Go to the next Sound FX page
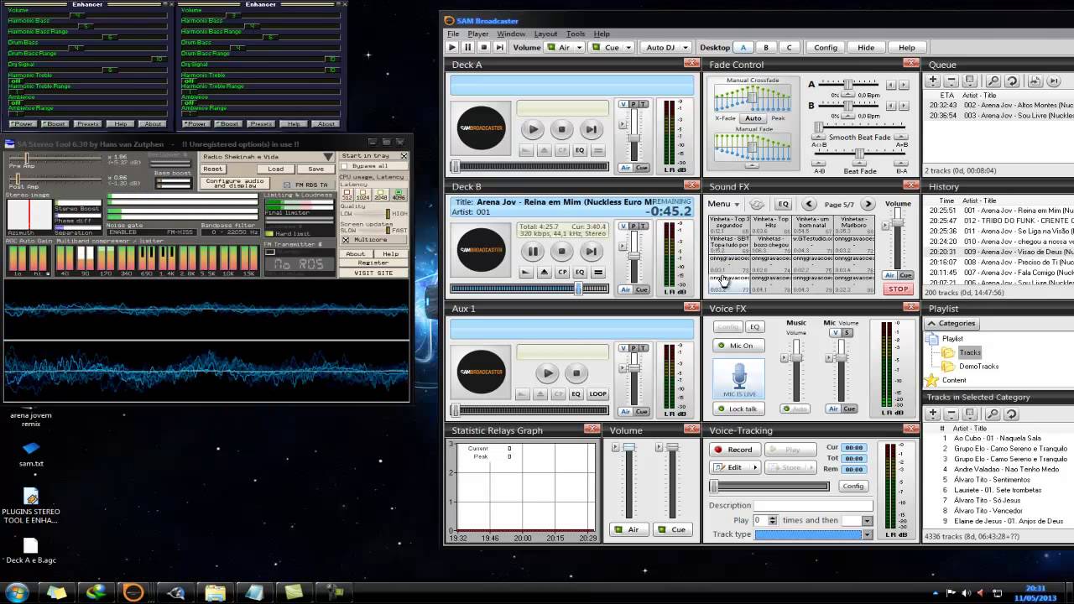Screen dimensions: 1074x604 pyautogui.click(x=868, y=204)
